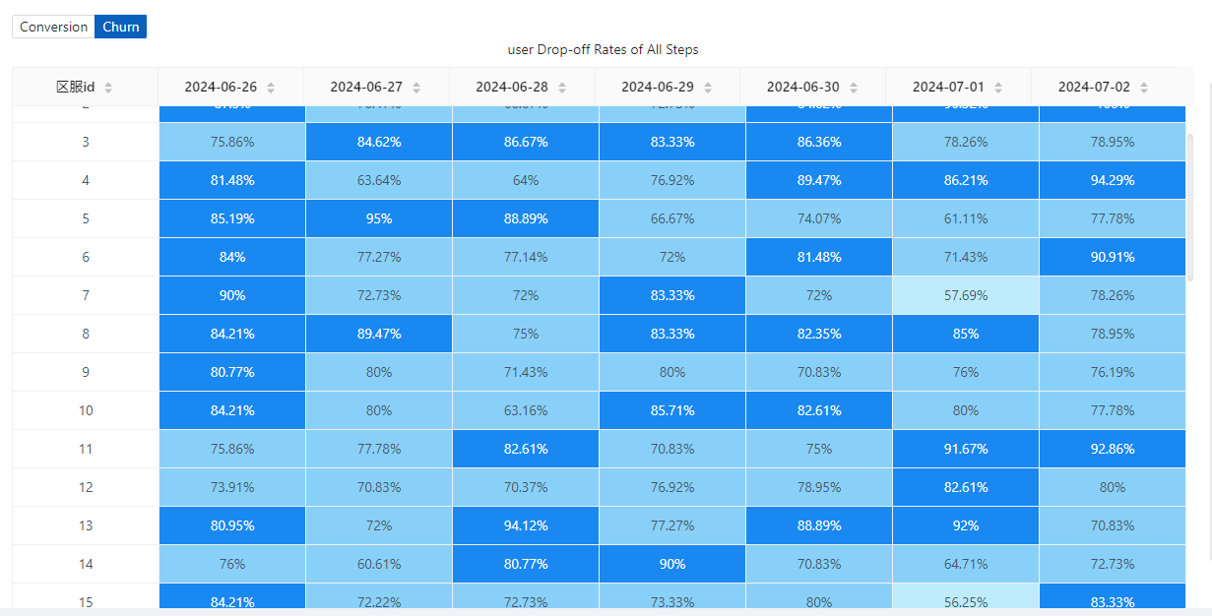Click server id 14 in first column
Screen dimensions: 1212x616
pyautogui.click(x=86, y=564)
